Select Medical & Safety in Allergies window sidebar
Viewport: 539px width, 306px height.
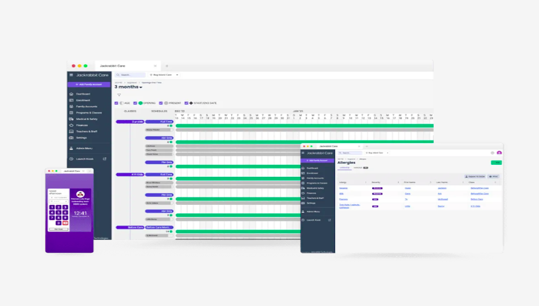pos(315,188)
